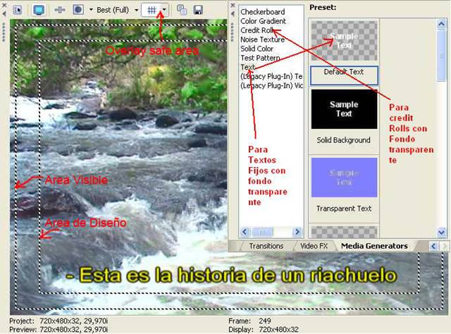Click the Save Snapshot to File icon
The image size is (451, 334).
click(199, 10)
